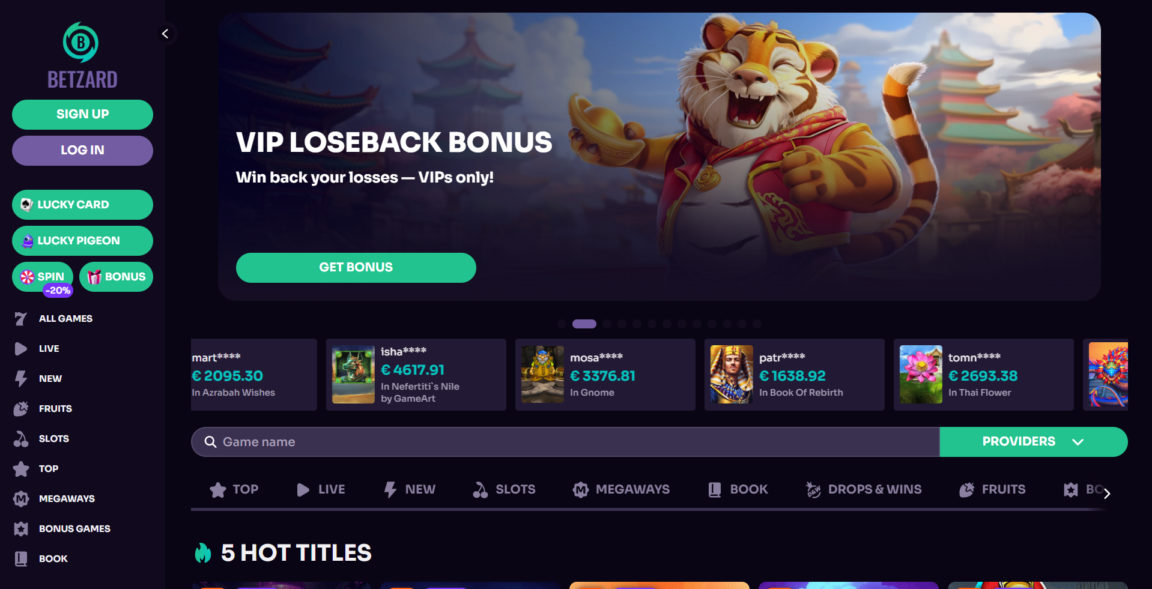This screenshot has width=1152, height=589.
Task: Show more category tabs with right arrow
Action: pyautogui.click(x=1106, y=494)
